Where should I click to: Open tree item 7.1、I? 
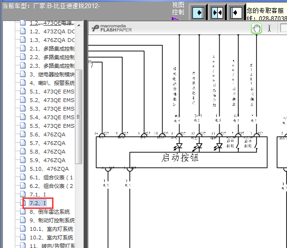point(38,195)
